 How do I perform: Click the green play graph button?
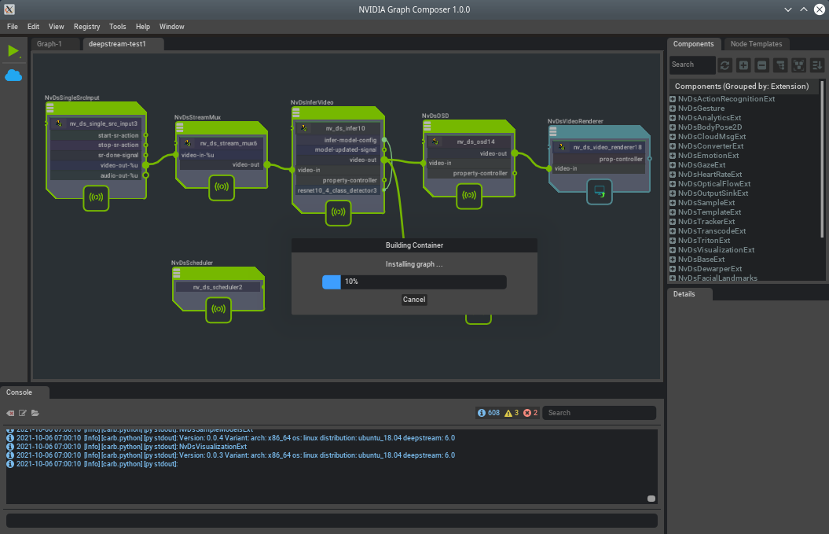[13, 51]
